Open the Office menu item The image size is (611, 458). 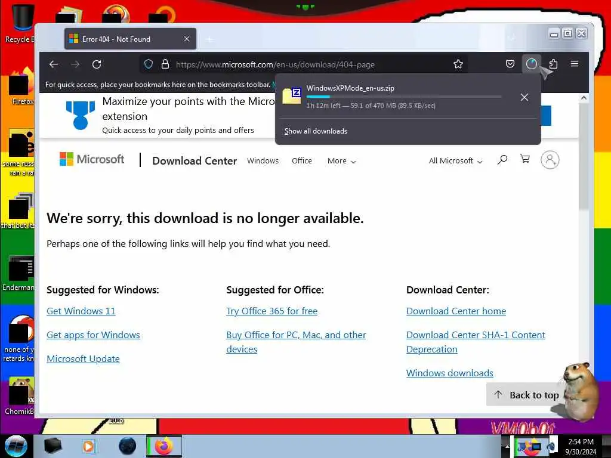point(301,161)
